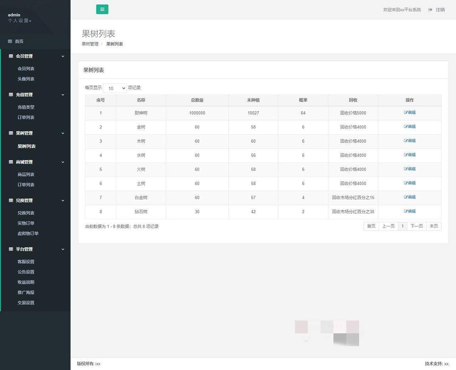
Task: Click the edit icon for 金树 row
Action: click(x=406, y=127)
